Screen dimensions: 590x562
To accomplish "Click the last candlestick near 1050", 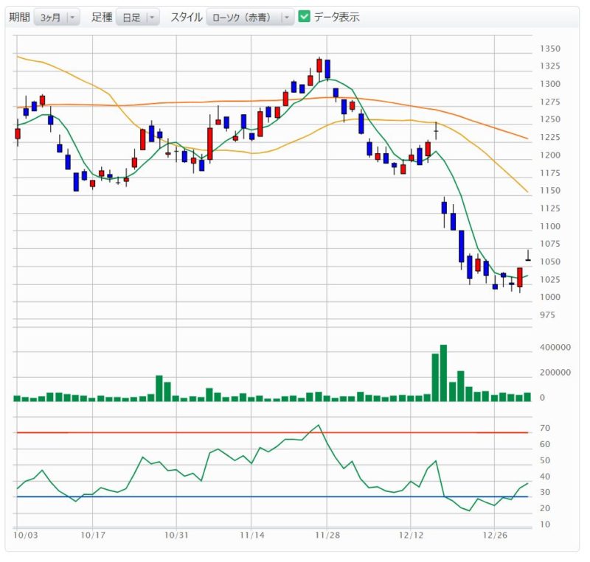I will (x=528, y=256).
